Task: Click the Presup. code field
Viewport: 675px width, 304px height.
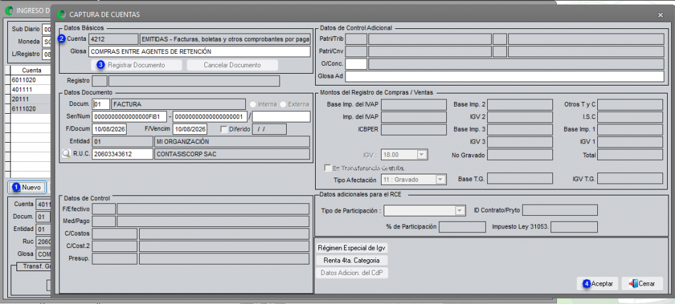Action: tap(115, 259)
